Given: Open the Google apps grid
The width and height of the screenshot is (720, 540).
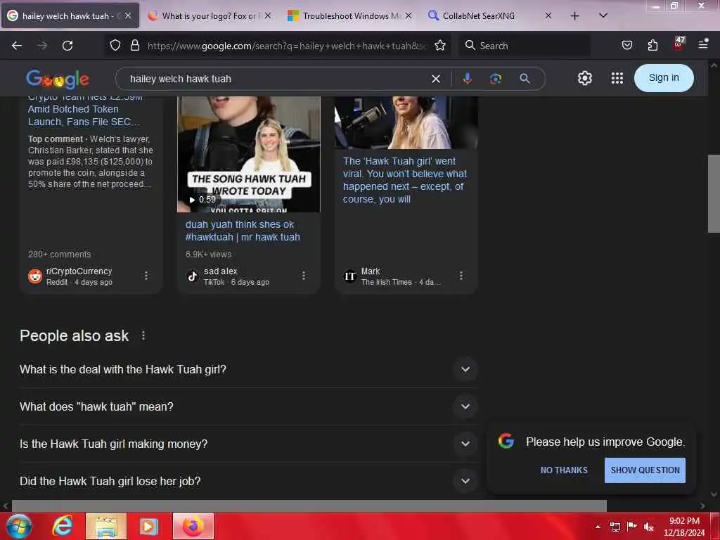Looking at the screenshot, I should (x=617, y=78).
